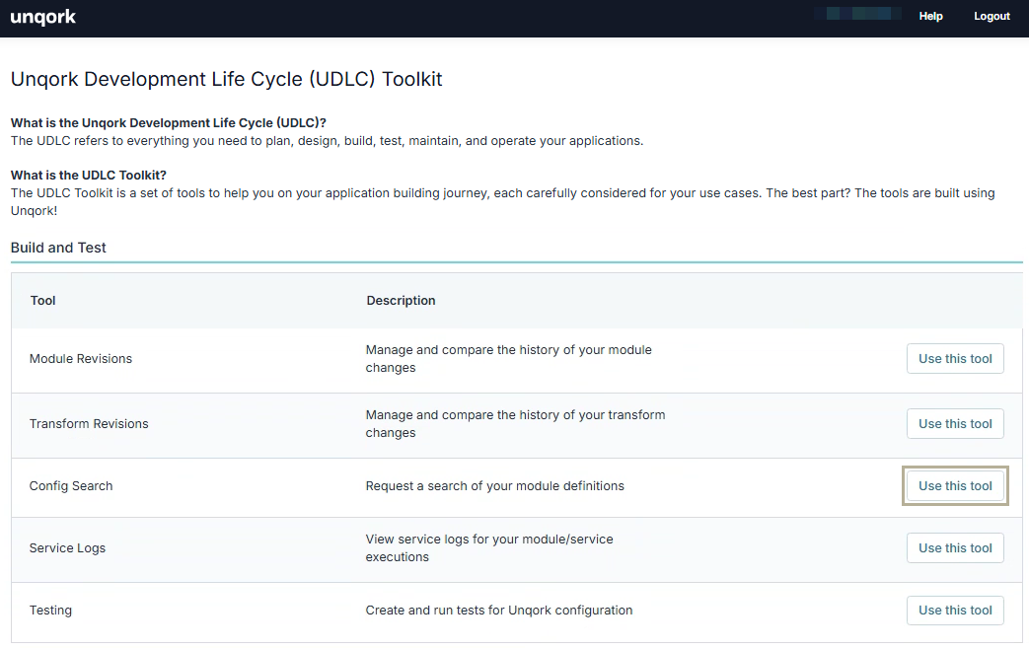This screenshot has height=649, width=1029.
Task: Open the Service Logs tool
Action: [x=954, y=547]
